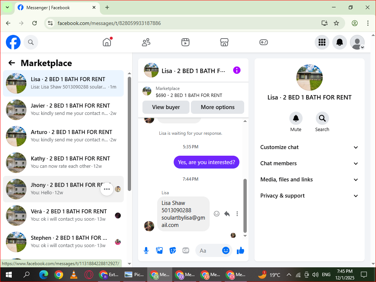Viewport: 376px width, 282px height.
Task: Expand the Media, files and links section
Action: [309, 180]
